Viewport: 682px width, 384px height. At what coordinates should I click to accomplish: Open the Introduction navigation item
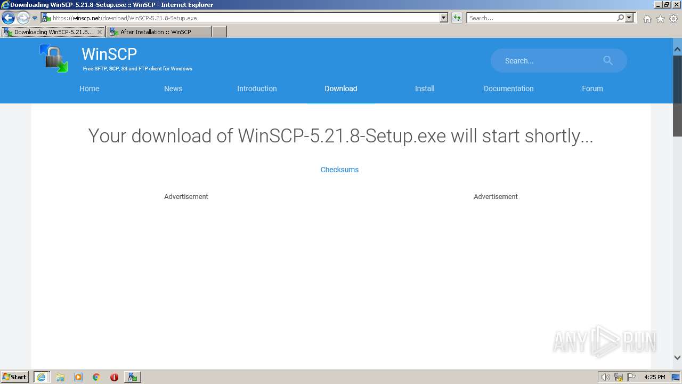tap(257, 89)
